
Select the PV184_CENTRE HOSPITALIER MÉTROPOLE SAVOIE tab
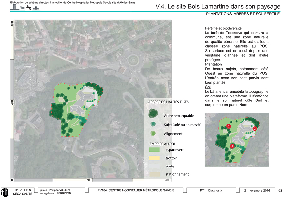(x=136, y=190)
